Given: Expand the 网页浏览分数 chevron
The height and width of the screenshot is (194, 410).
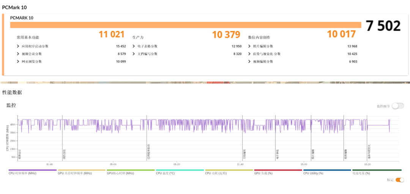Looking at the screenshot, I should tap(18, 62).
